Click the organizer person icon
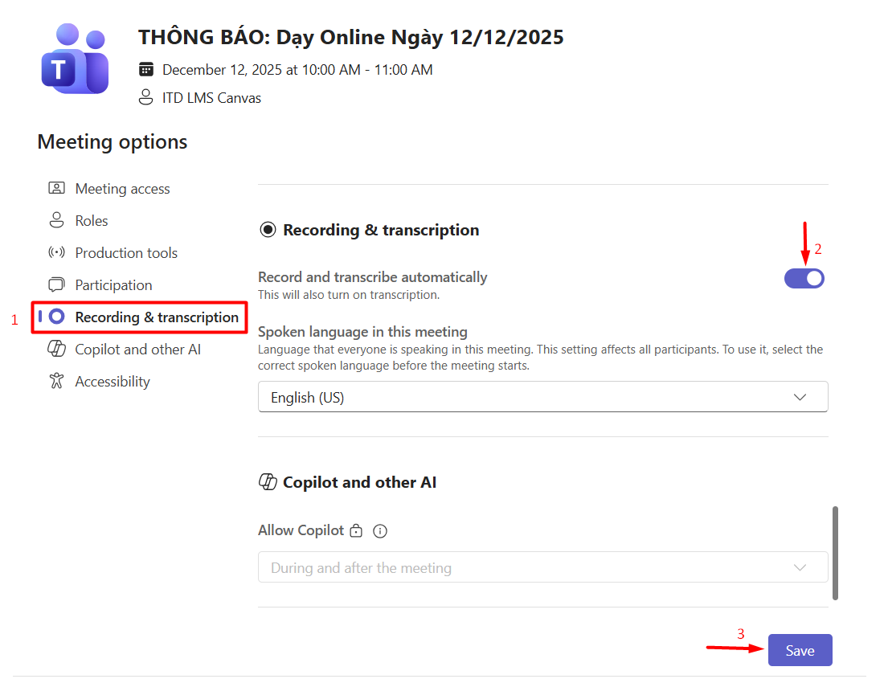Image resolution: width=884 pixels, height=679 pixels. point(145,98)
